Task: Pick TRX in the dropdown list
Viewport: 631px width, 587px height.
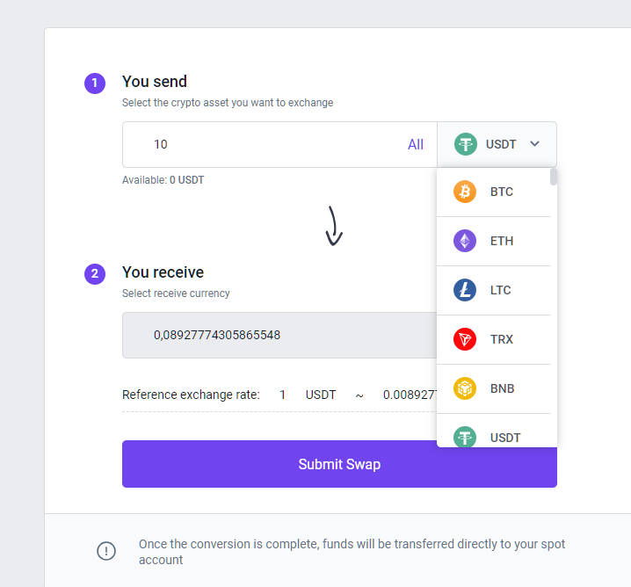Action: coord(493,339)
